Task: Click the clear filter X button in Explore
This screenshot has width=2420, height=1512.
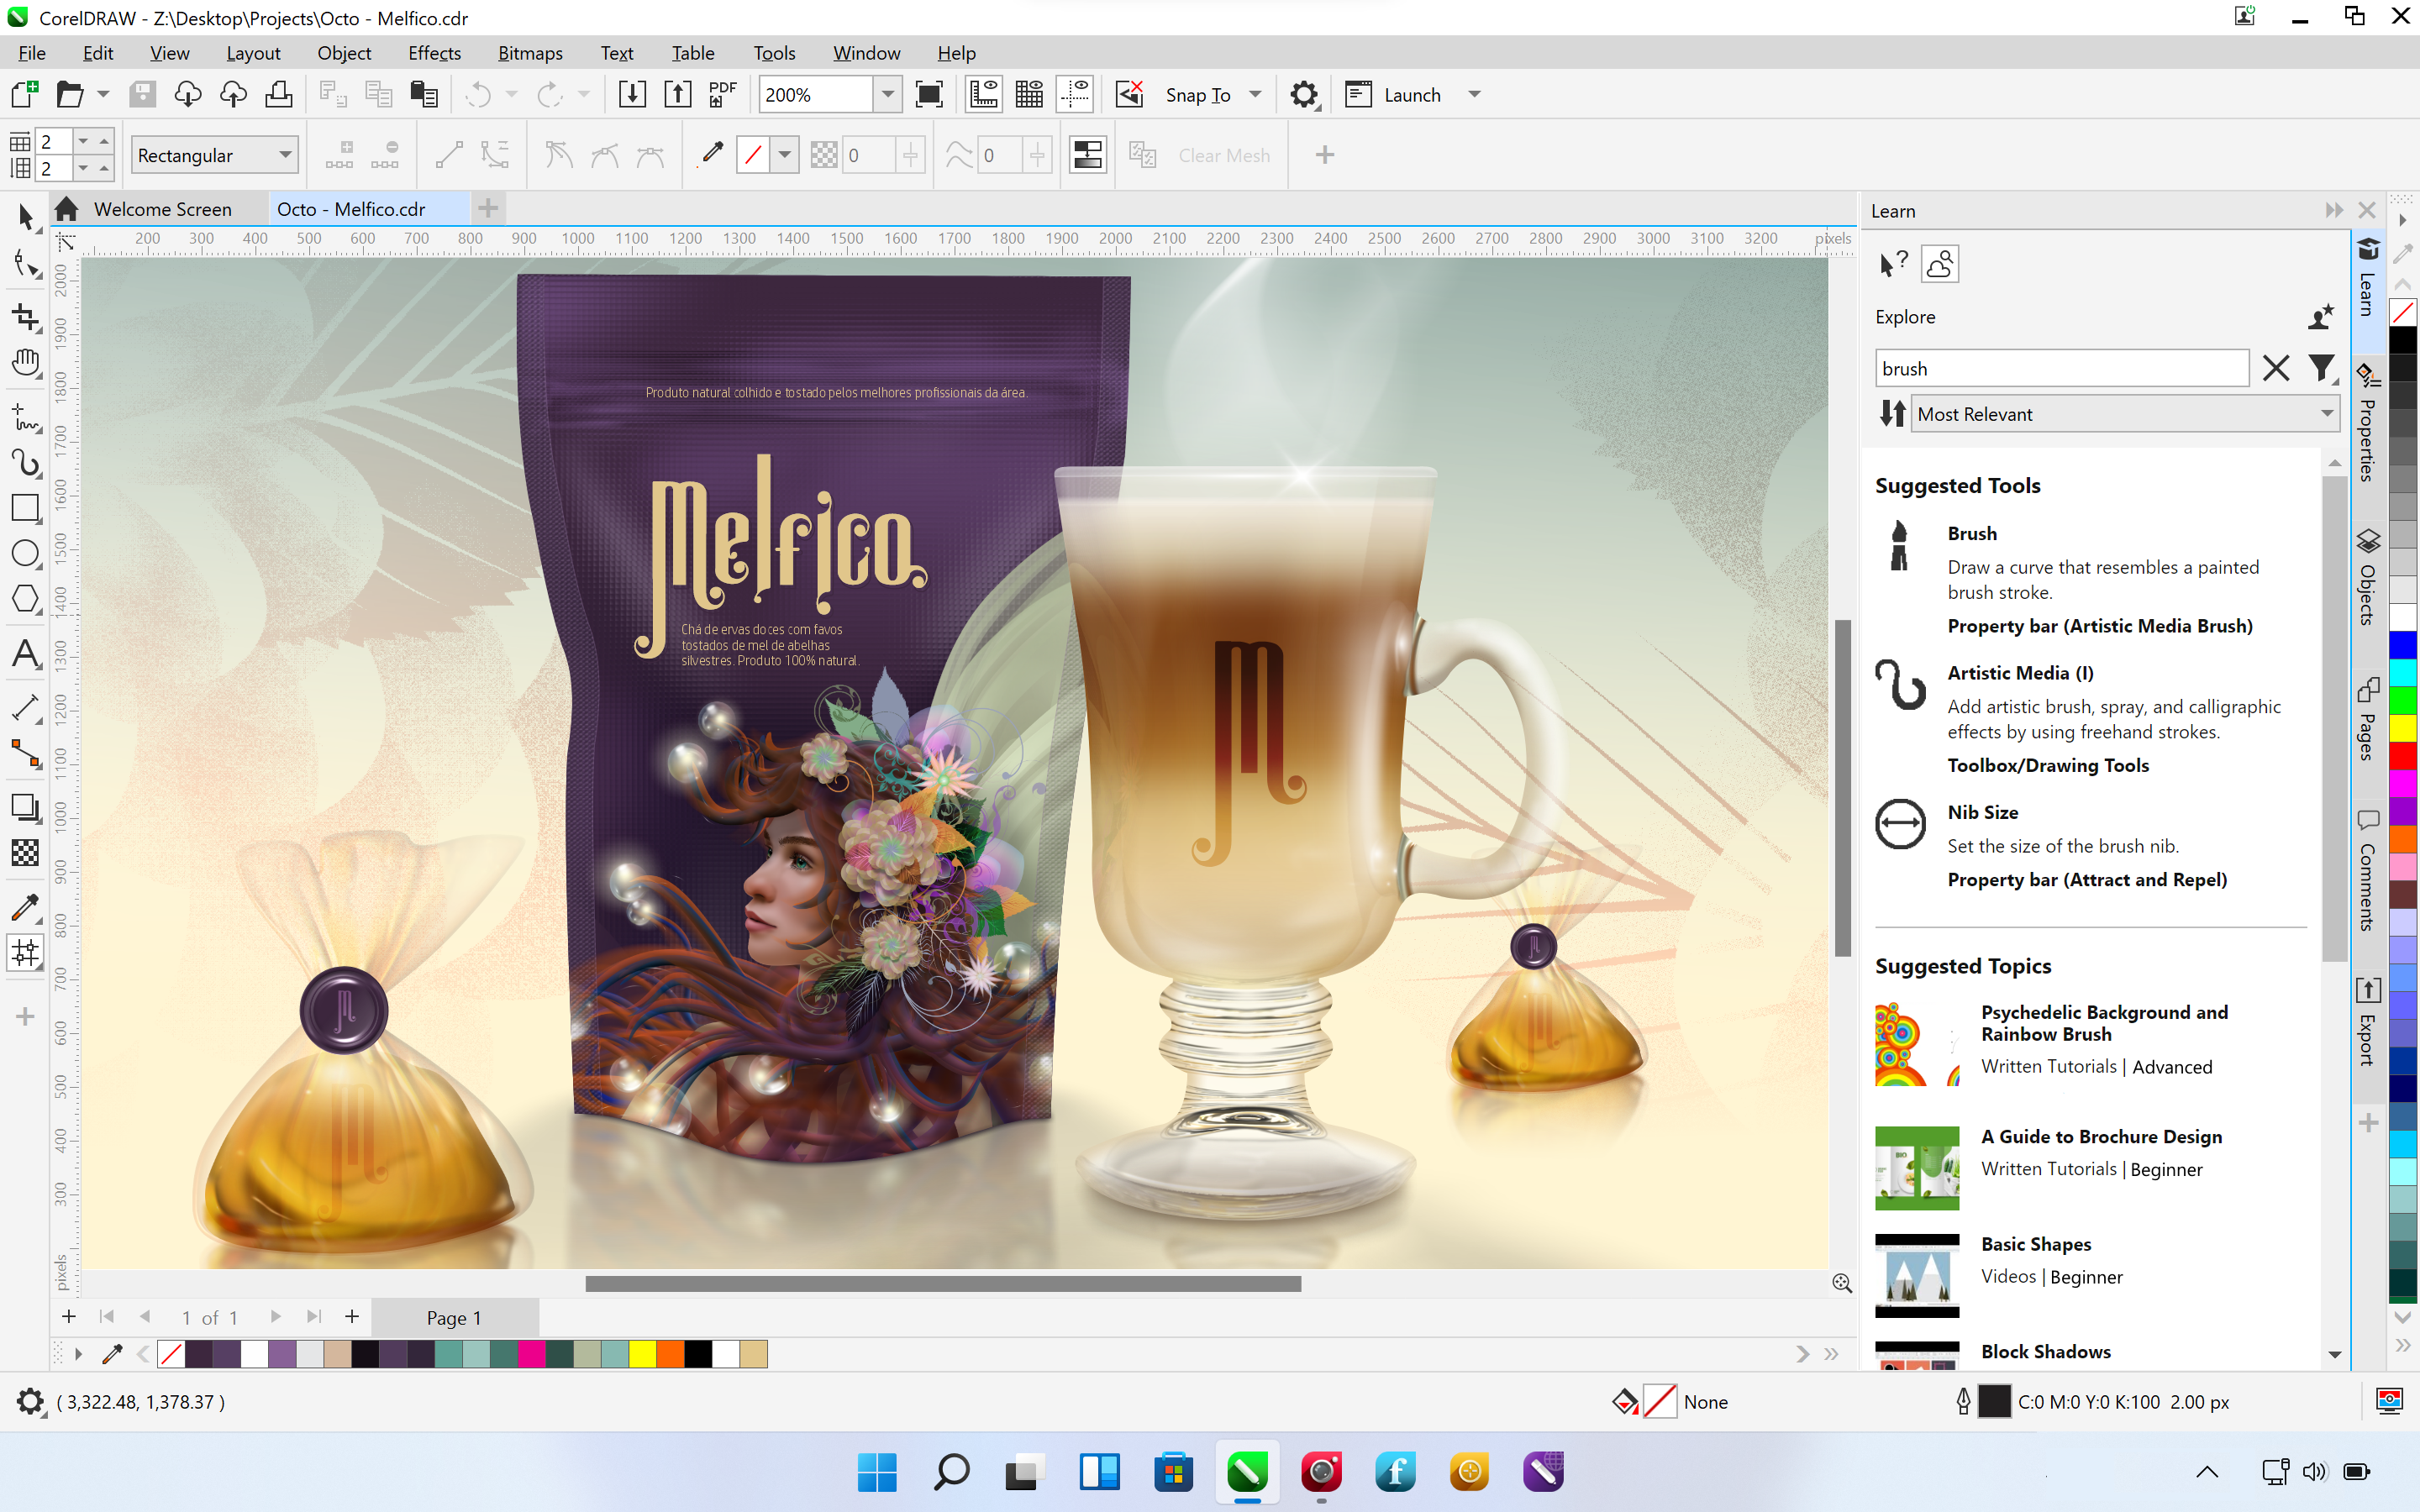Action: click(2275, 368)
